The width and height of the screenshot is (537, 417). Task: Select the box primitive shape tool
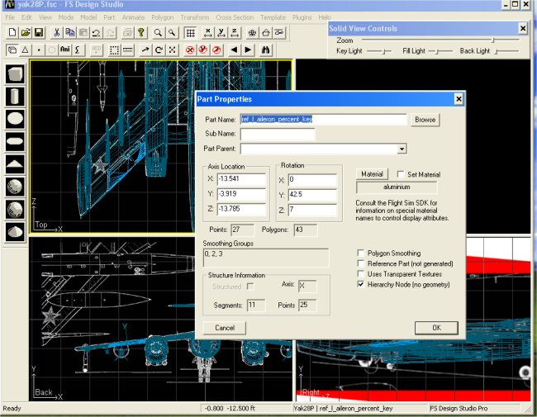[14, 74]
